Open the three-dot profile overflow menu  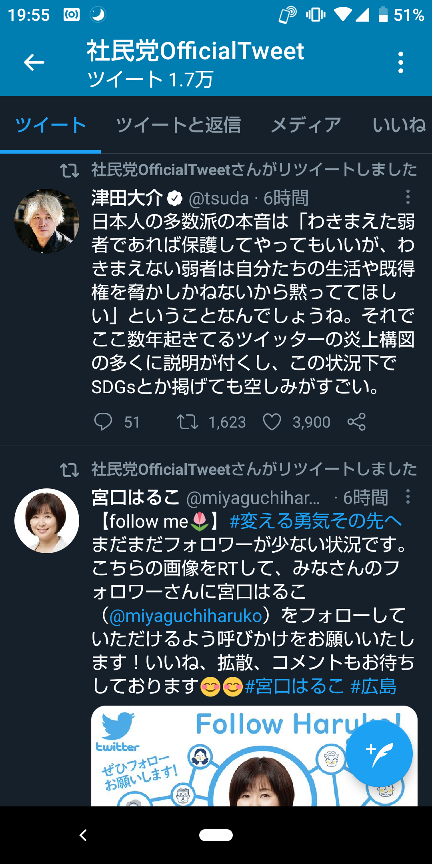click(x=400, y=62)
